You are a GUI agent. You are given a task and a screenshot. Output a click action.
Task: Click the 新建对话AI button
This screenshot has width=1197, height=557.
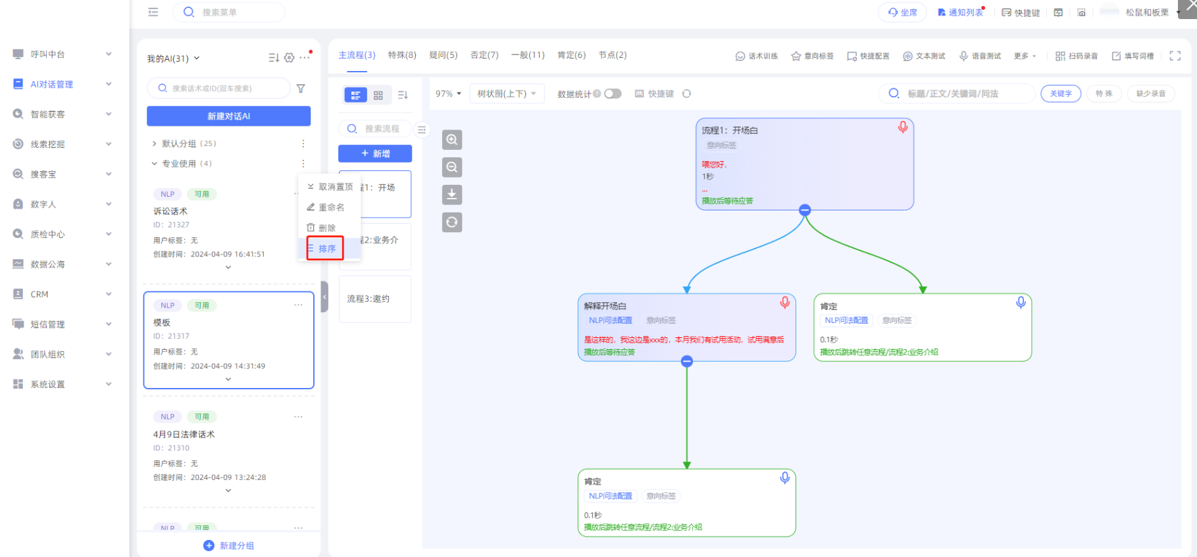point(228,116)
